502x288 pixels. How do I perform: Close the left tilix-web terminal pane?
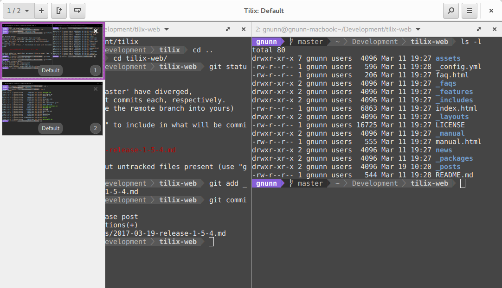pos(244,29)
